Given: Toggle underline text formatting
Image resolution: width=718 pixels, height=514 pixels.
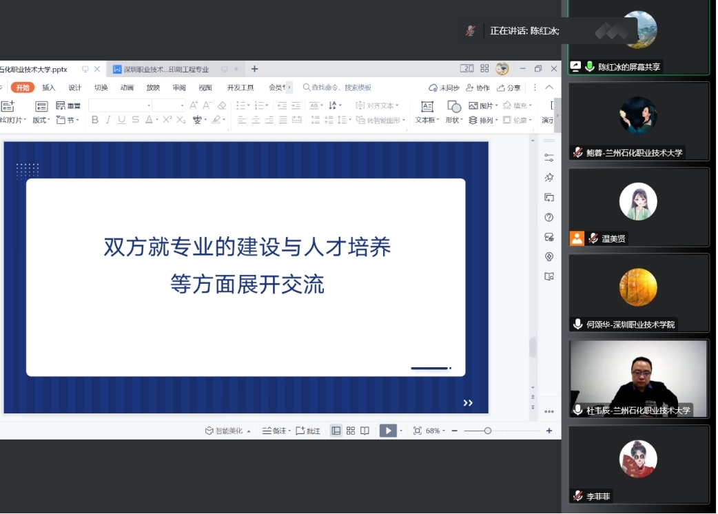Looking at the screenshot, I should (x=121, y=120).
